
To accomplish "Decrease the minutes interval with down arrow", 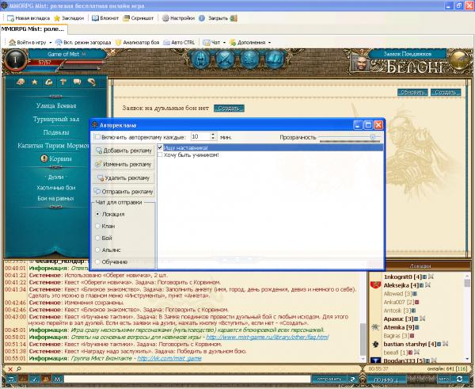I will [x=213, y=139].
